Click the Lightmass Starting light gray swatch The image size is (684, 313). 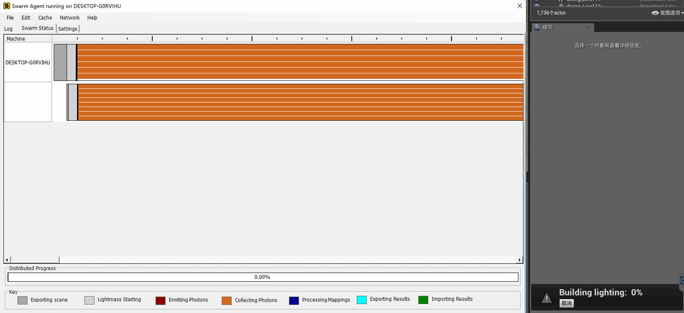[x=90, y=300]
